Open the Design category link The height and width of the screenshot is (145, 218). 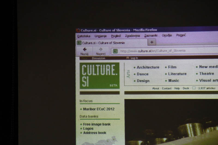click(143, 81)
